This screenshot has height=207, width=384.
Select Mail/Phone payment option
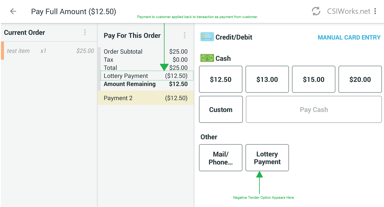[220, 158]
